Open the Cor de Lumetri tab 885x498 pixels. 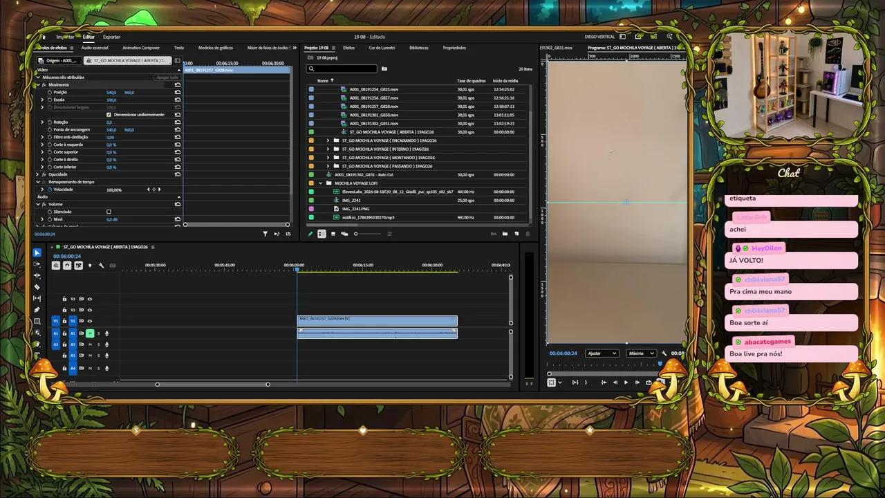[382, 48]
